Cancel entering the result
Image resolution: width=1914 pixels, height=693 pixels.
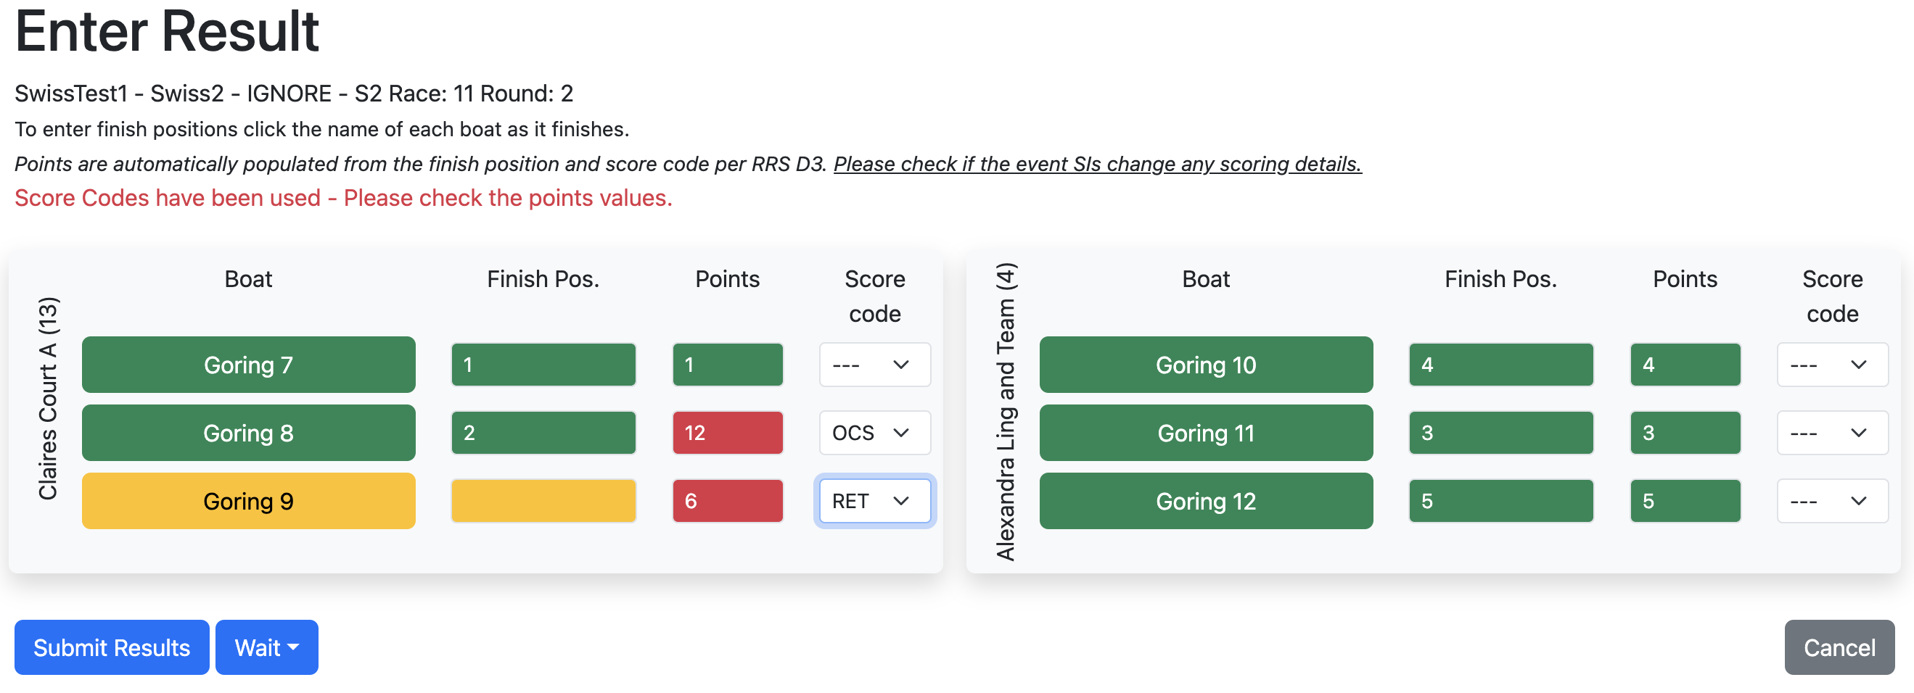point(1839,647)
